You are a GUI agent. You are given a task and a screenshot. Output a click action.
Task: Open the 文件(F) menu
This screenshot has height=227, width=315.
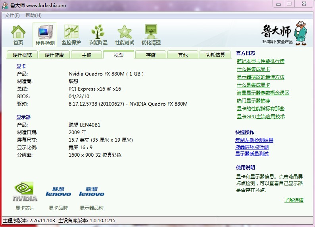(x=12, y=15)
